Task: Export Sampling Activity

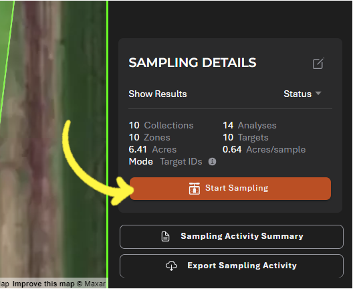Action: (x=231, y=266)
